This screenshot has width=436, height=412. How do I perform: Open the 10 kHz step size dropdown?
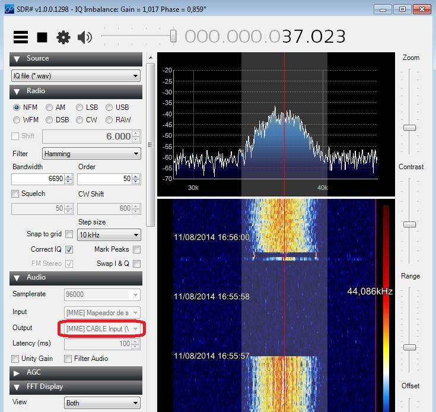coord(109,235)
